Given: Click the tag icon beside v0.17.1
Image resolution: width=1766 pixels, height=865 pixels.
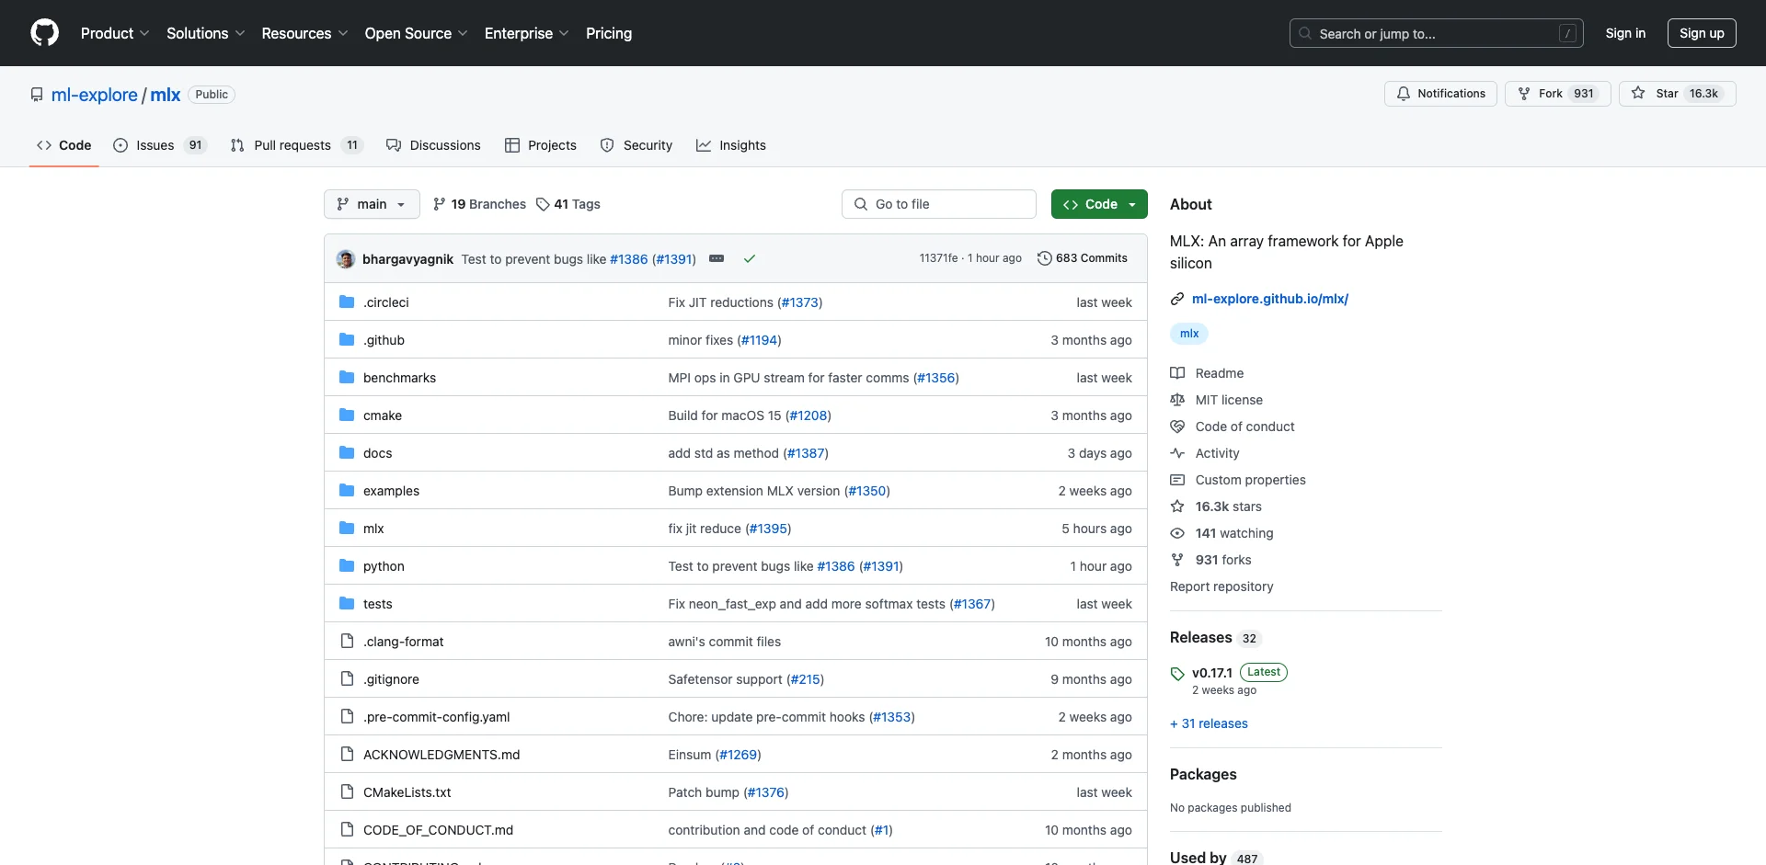Looking at the screenshot, I should [1177, 674].
